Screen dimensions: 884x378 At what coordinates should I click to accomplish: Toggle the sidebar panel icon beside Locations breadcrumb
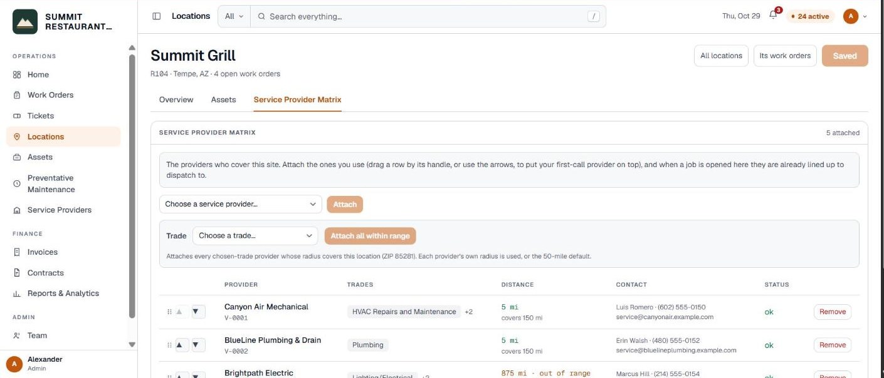pos(157,16)
